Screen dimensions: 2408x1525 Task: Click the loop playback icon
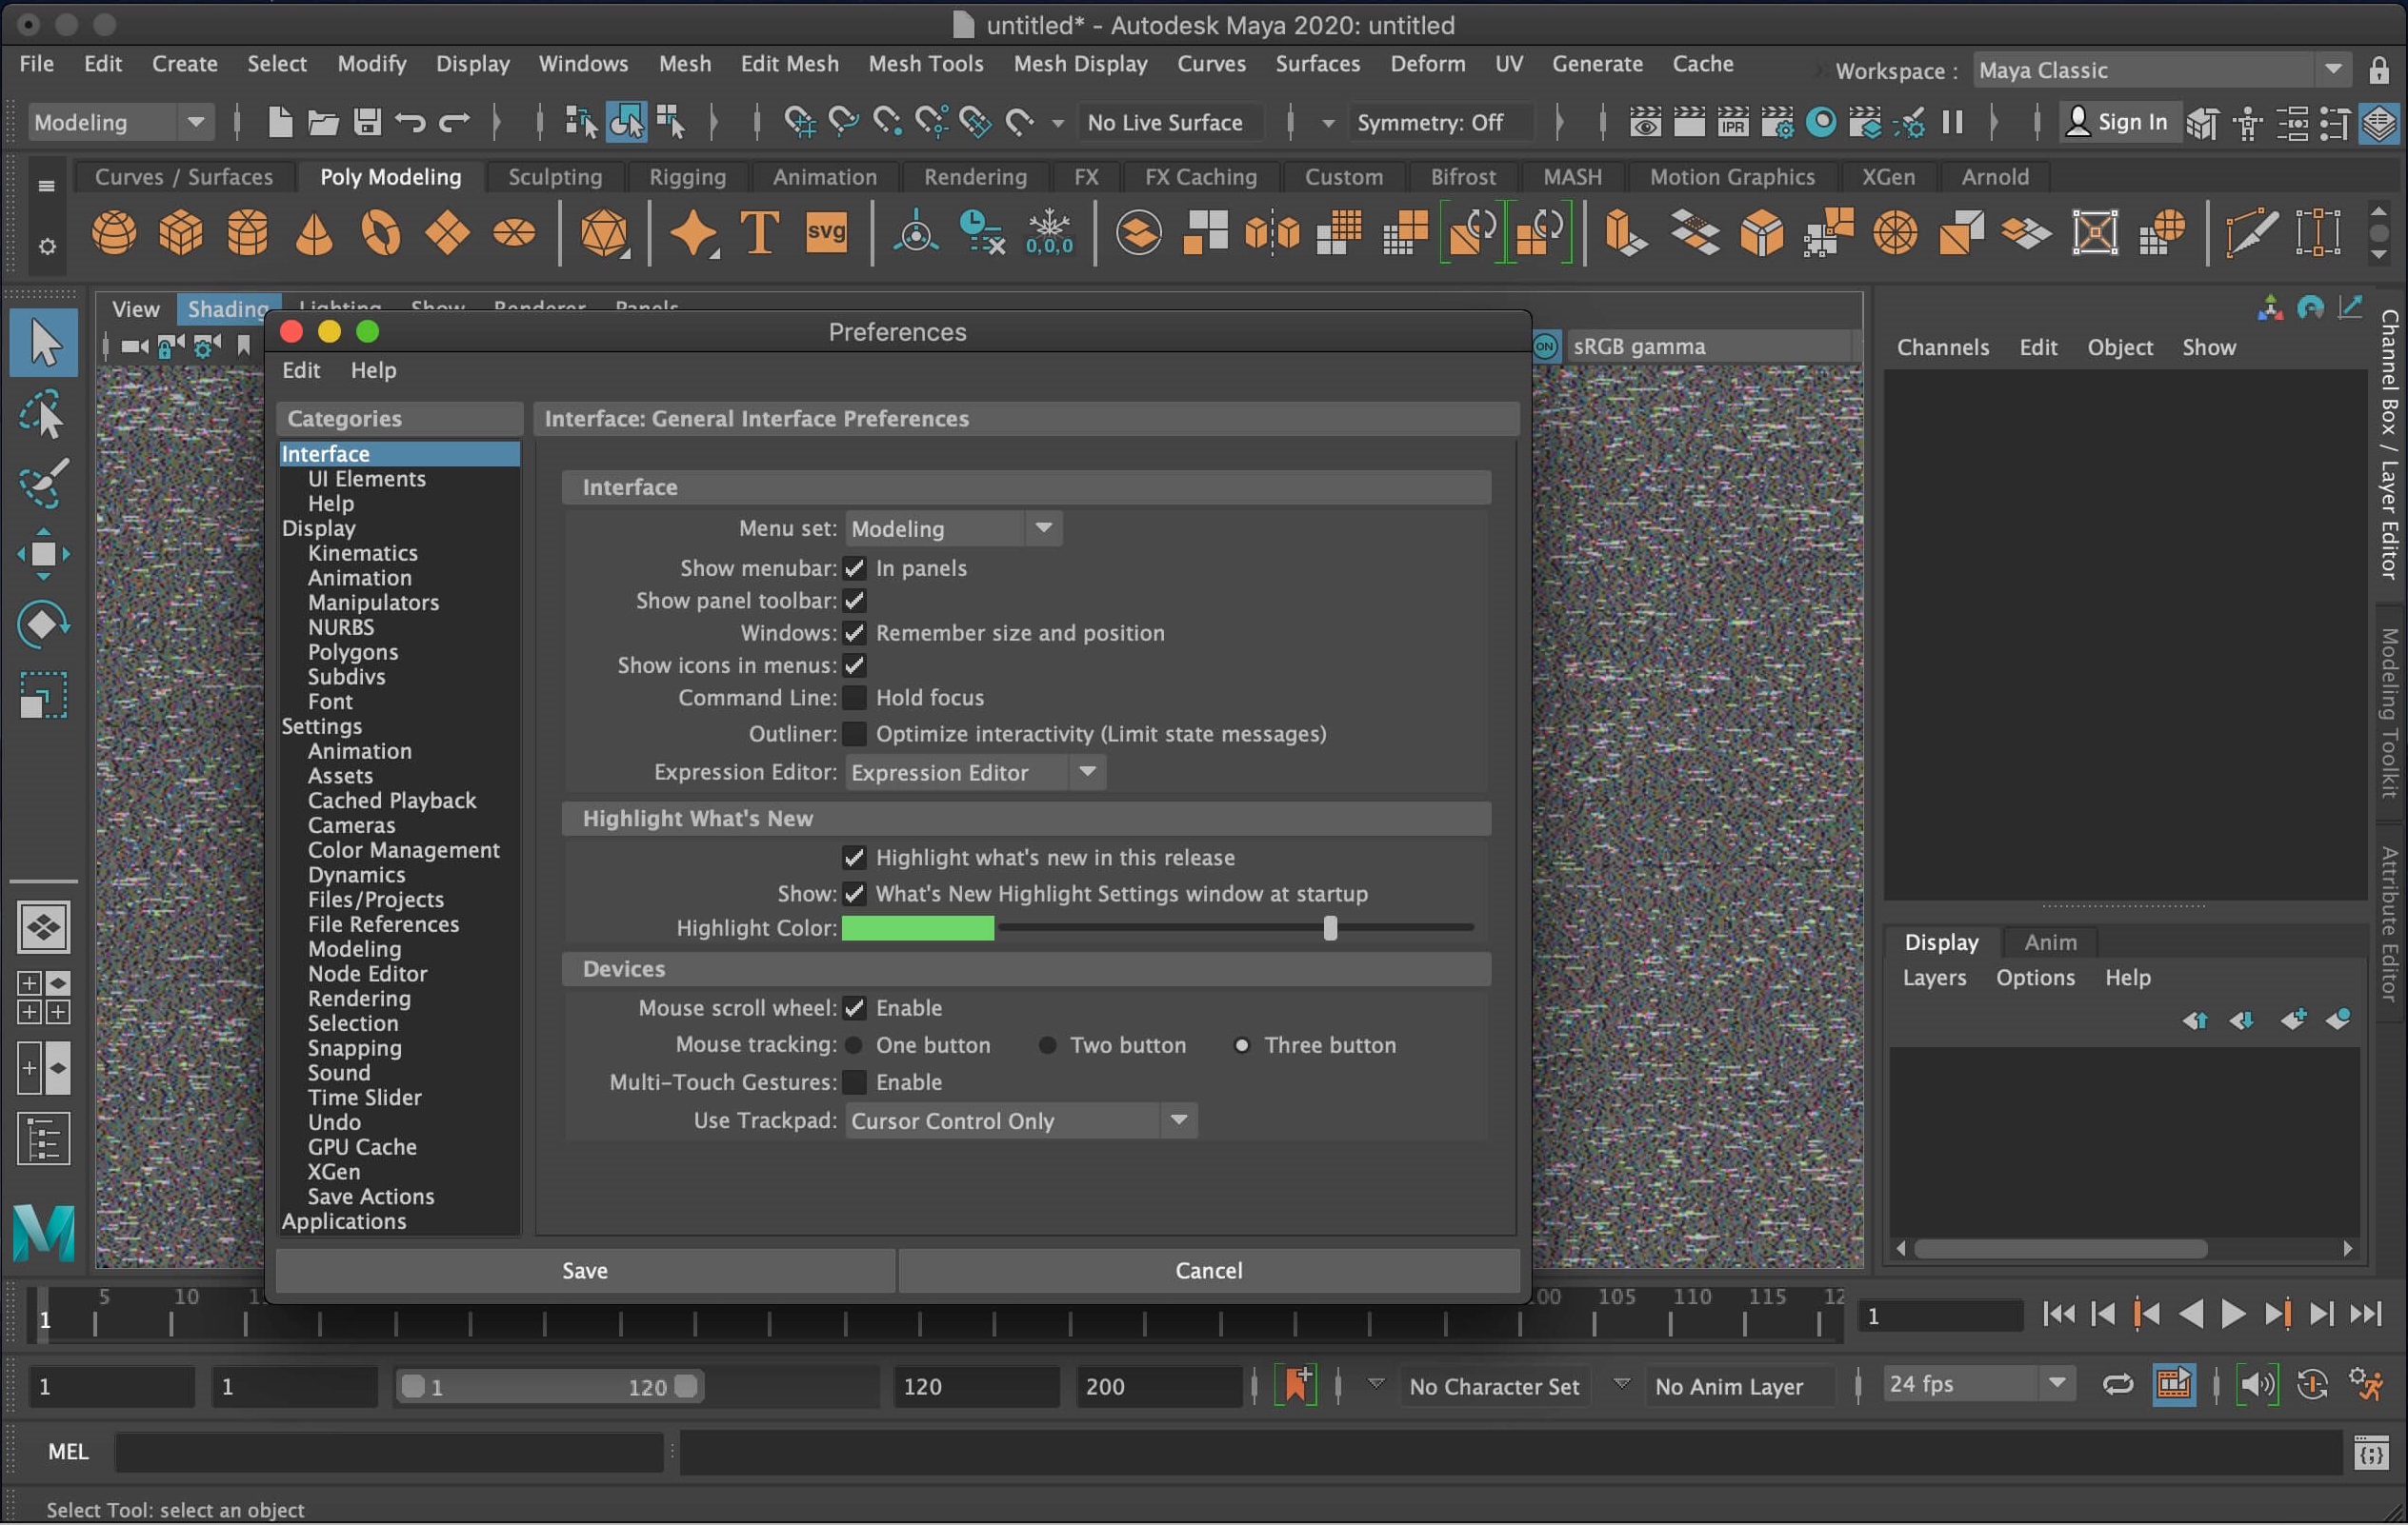pos(2117,1385)
